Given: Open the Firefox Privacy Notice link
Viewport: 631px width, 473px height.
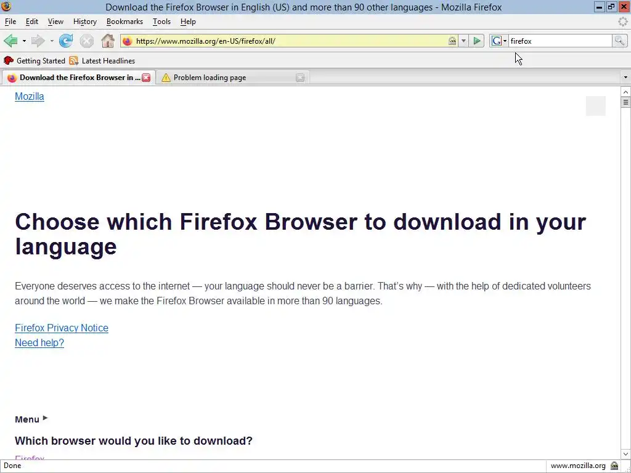Looking at the screenshot, I should pyautogui.click(x=62, y=328).
